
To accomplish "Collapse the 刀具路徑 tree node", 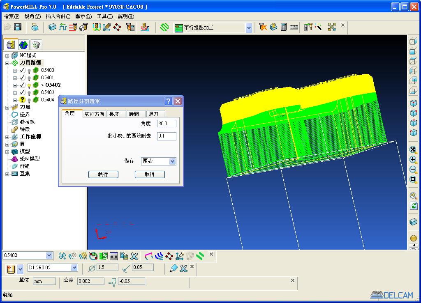I will pyautogui.click(x=7, y=63).
